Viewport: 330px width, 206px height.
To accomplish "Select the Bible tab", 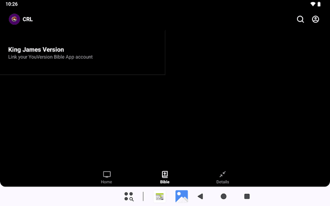I will [165, 177].
